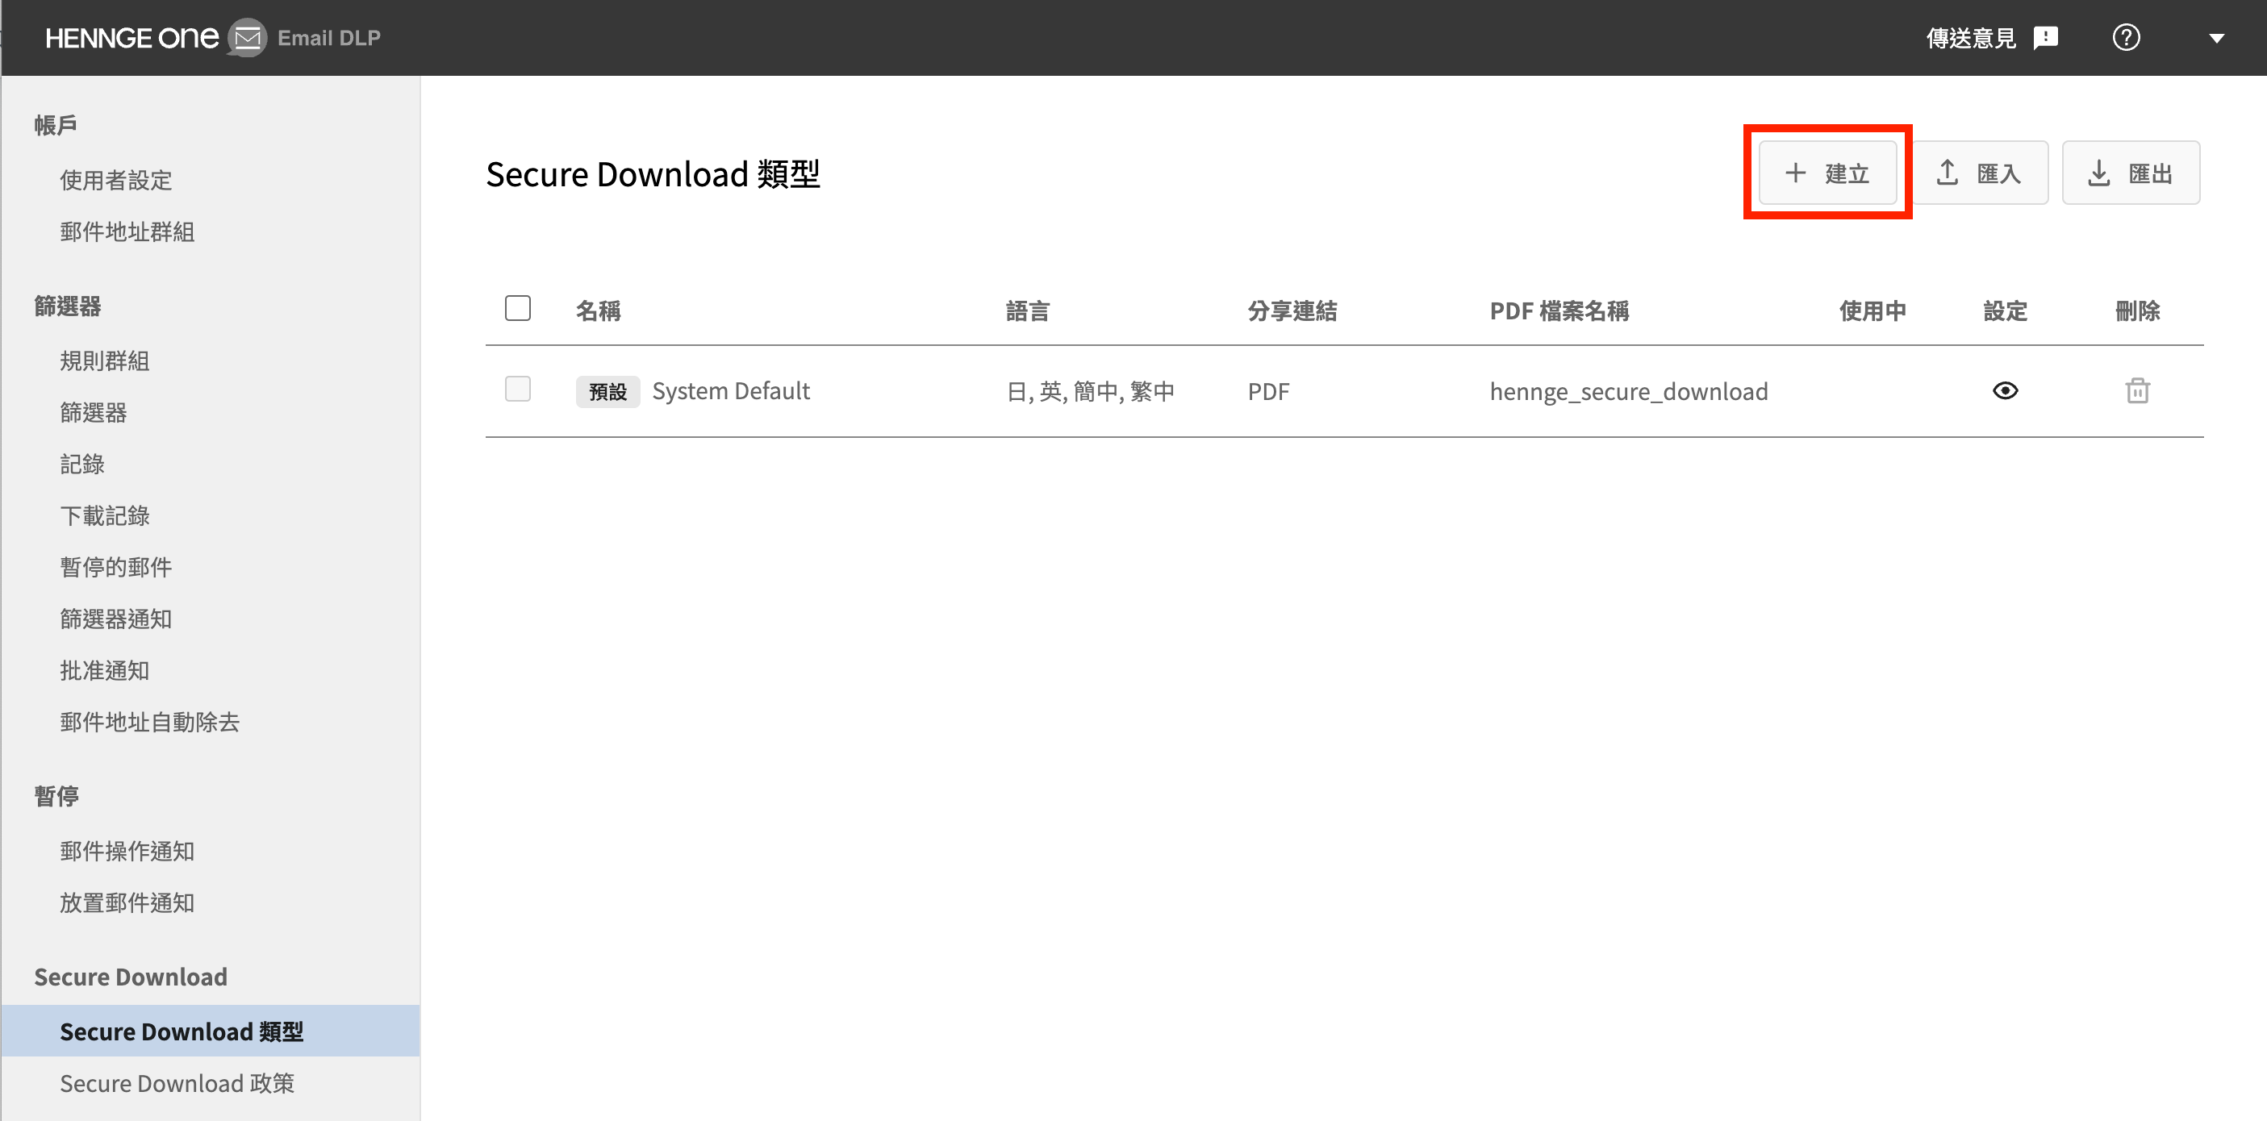Click the trash icon for System Default

2137,390
